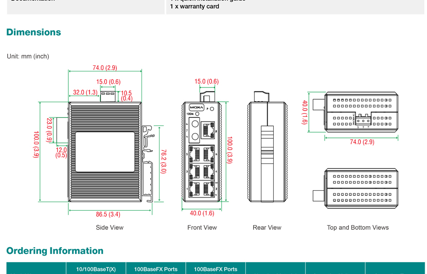Click the 74.0 (2.9) label above side view

[105, 68]
